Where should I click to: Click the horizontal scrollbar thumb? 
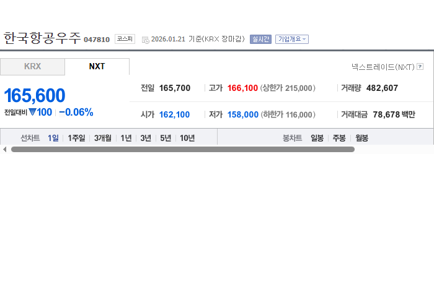183,149
